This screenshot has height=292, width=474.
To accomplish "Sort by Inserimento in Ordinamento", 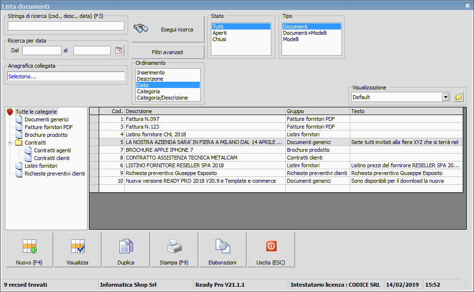I will coord(168,73).
